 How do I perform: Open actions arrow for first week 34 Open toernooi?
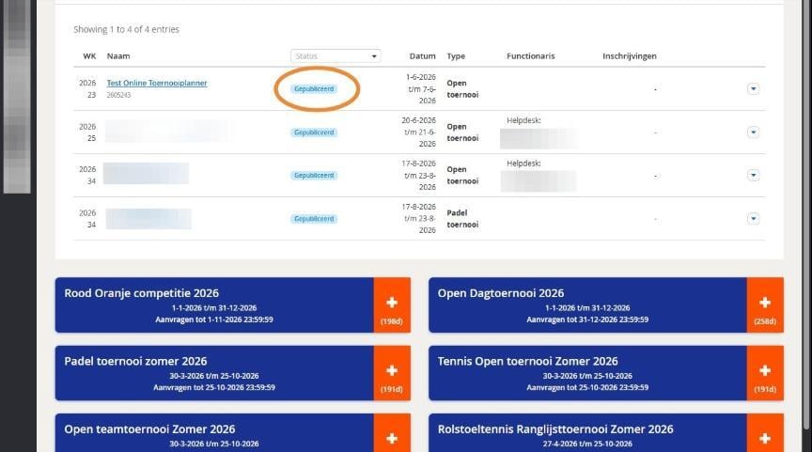753,176
